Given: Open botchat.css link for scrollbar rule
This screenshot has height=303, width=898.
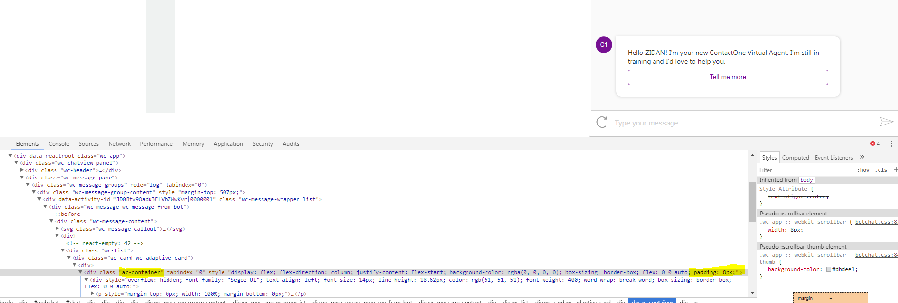Looking at the screenshot, I should [877, 222].
